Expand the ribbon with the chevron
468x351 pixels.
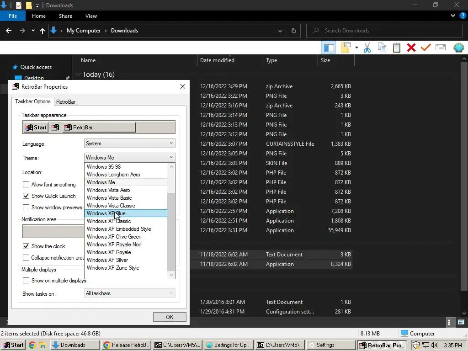tap(453, 16)
